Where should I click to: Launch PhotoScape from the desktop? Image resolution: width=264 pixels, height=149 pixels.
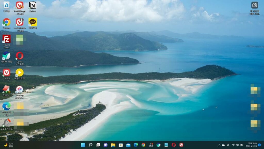click(x=6, y=123)
